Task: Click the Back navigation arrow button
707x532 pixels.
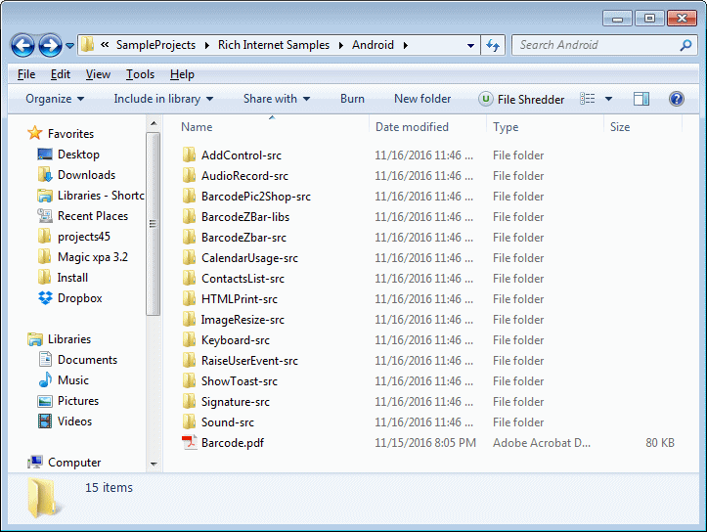Action: click(x=23, y=45)
